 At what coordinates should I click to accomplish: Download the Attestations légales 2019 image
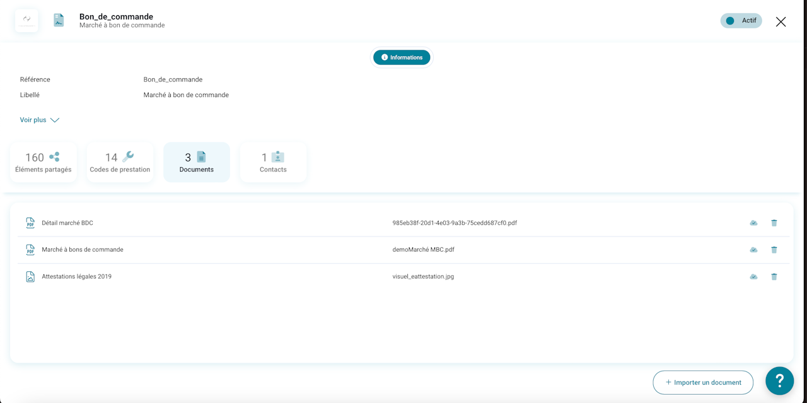[753, 276]
